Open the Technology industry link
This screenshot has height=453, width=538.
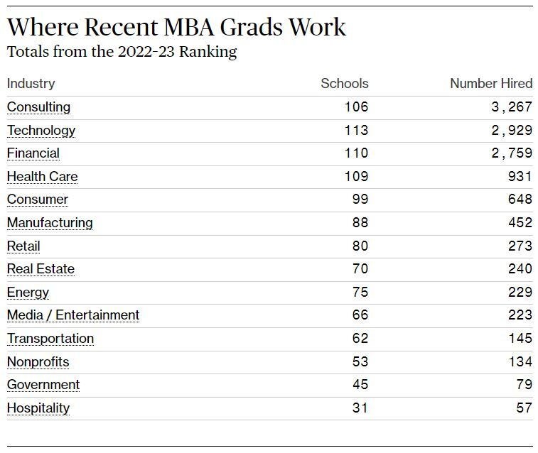pos(41,130)
